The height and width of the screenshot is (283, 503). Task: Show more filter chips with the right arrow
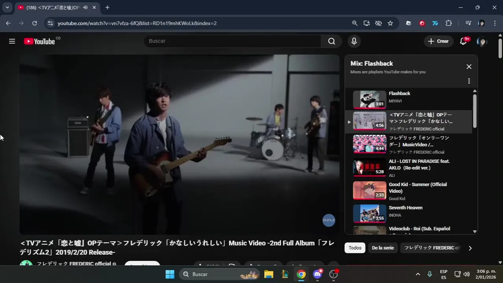[x=470, y=248]
